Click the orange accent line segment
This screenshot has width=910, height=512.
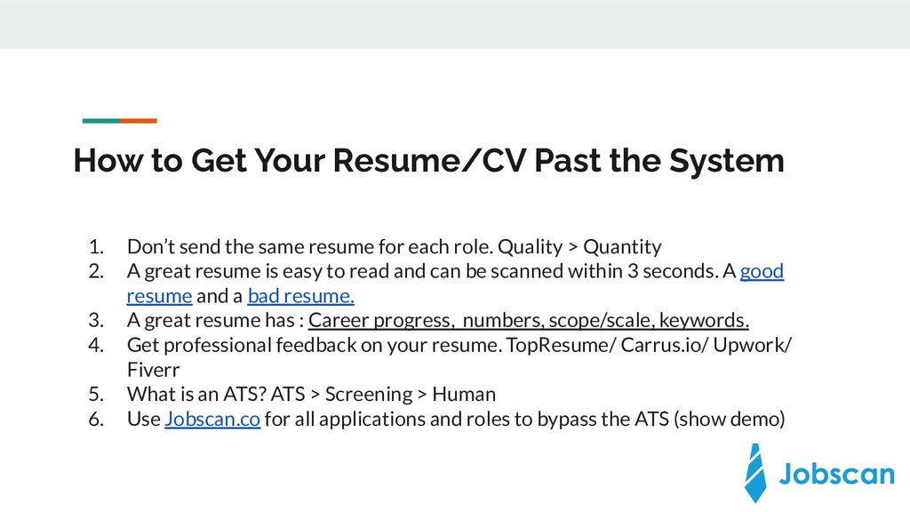(x=139, y=121)
